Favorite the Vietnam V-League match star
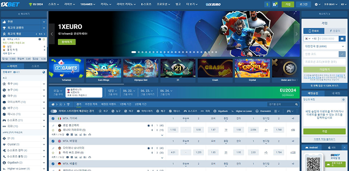 pos(44,39)
